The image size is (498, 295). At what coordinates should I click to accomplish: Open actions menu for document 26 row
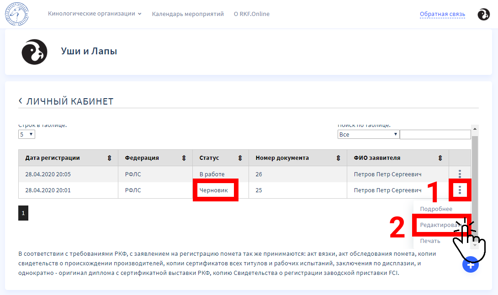pos(460,174)
